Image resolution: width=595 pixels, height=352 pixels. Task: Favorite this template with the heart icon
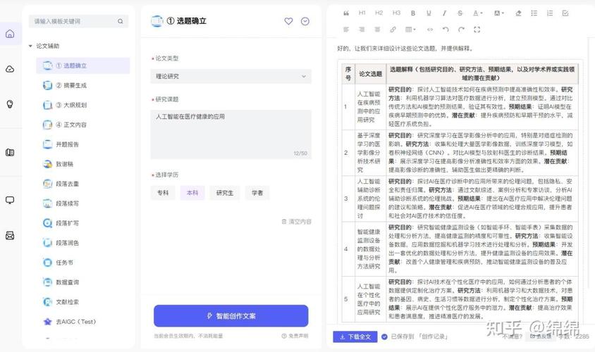click(x=288, y=21)
